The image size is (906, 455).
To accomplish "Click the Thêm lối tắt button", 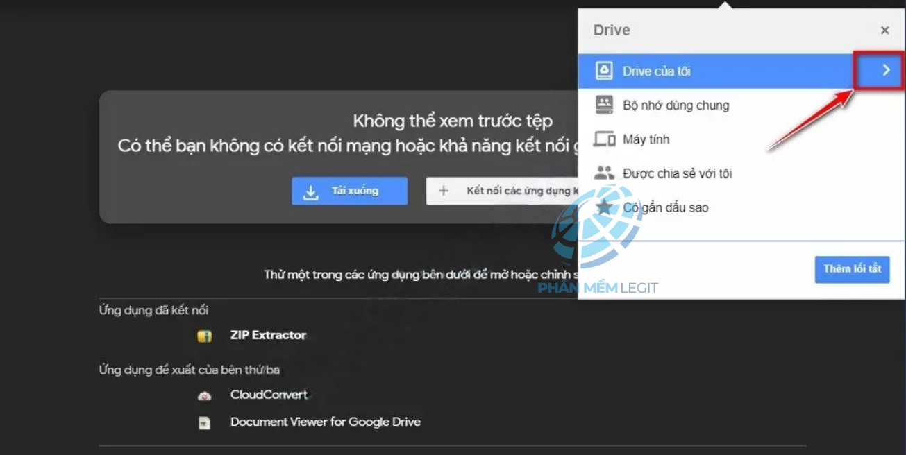I will point(852,269).
